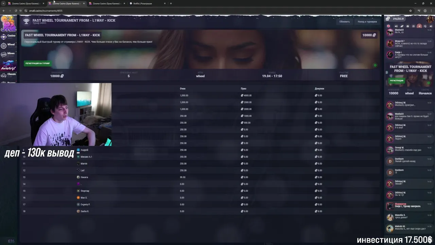Click Игрил В.? chat message avatar
The width and height of the screenshot is (435, 245).
tap(390, 43)
